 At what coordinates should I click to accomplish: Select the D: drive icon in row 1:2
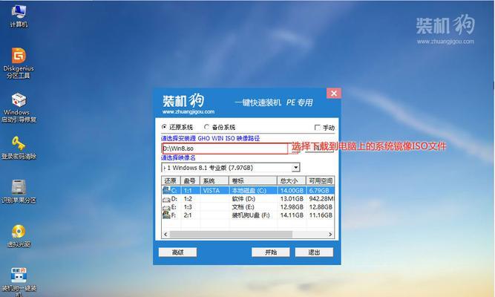(166, 199)
